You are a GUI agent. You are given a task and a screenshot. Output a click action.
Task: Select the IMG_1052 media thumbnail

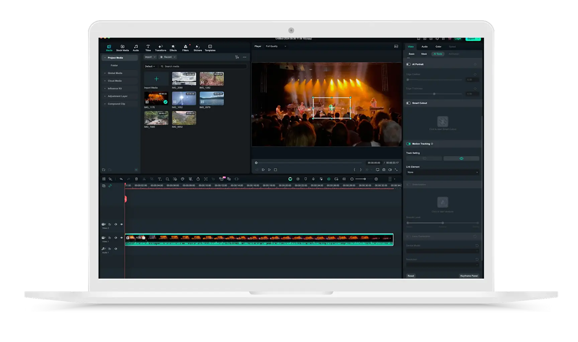click(184, 99)
